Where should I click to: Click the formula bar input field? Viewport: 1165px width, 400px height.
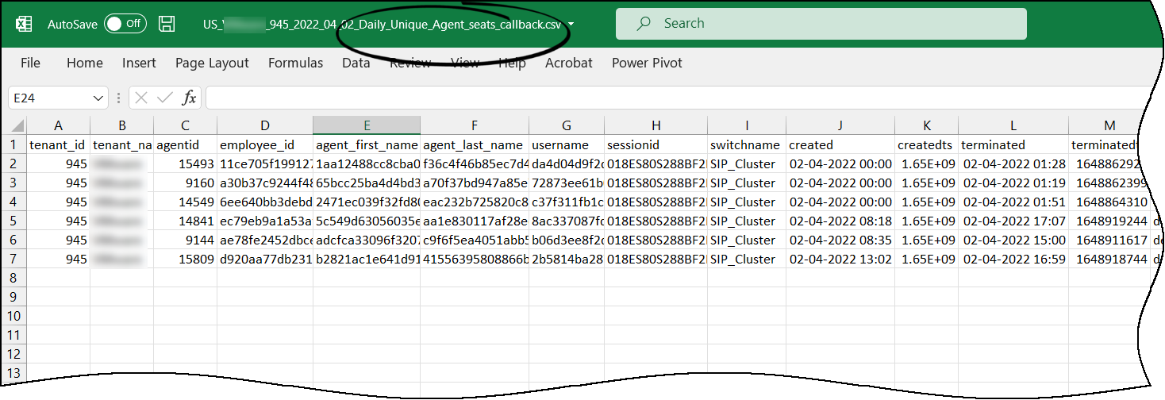(x=675, y=98)
